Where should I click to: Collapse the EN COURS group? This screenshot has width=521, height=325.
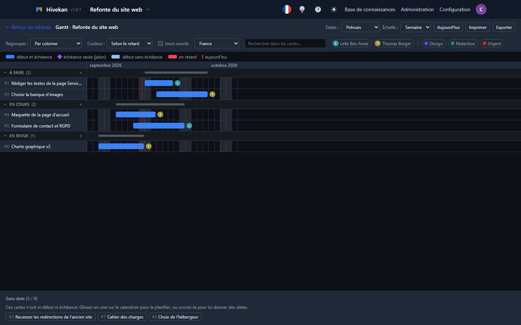5,104
